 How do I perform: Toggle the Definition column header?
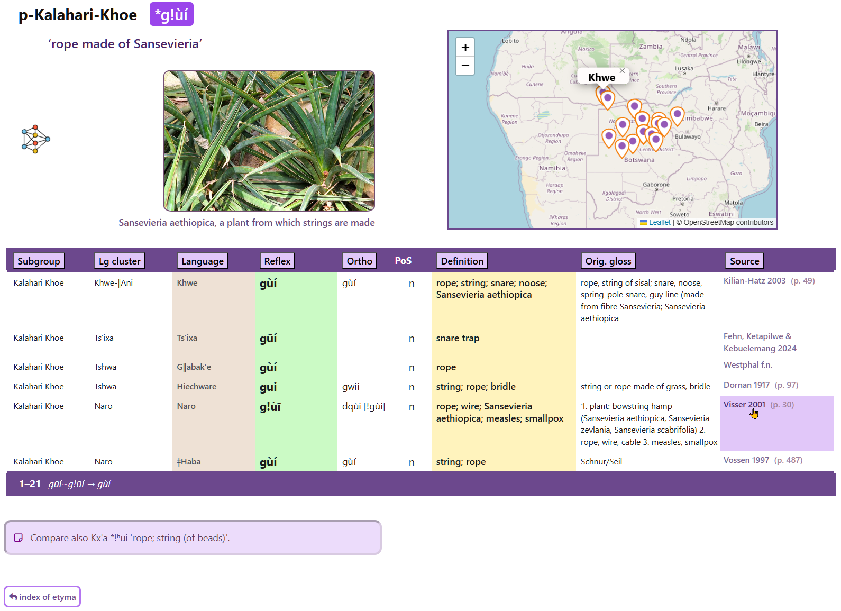click(462, 261)
